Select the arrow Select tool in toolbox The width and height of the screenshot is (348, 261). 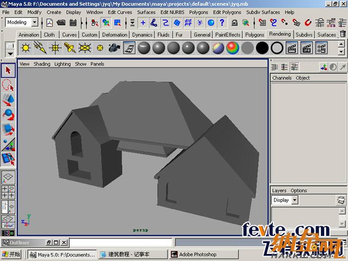[8, 70]
